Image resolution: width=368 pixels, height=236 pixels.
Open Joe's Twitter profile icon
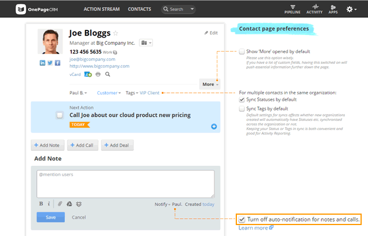(50, 63)
